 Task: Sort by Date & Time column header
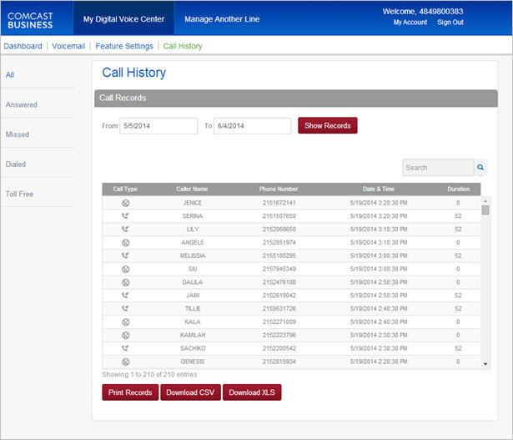pyautogui.click(x=379, y=190)
